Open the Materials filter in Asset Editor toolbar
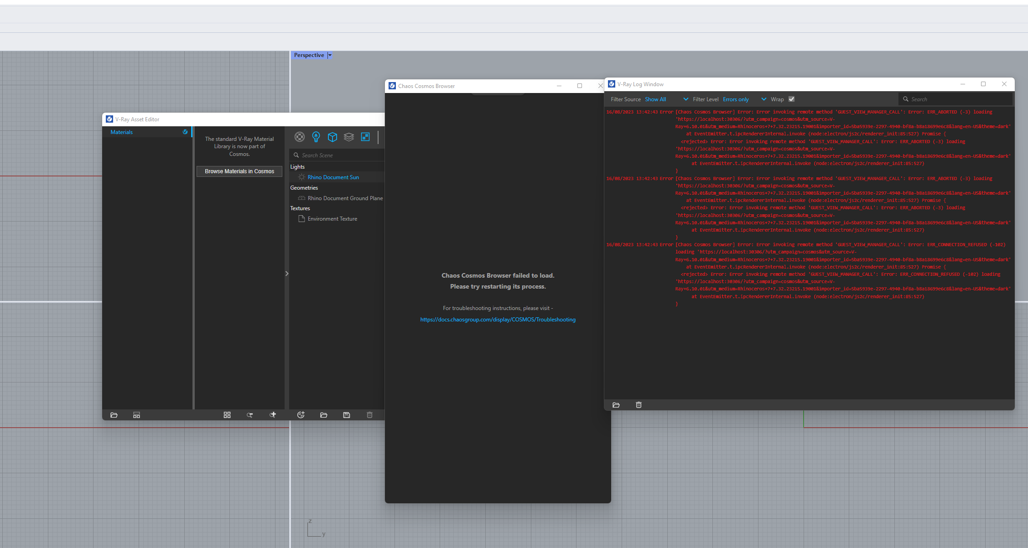This screenshot has width=1028, height=548. point(299,137)
